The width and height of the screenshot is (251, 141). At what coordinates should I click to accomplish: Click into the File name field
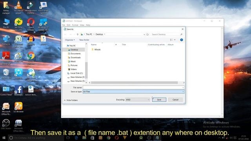coord(133,87)
